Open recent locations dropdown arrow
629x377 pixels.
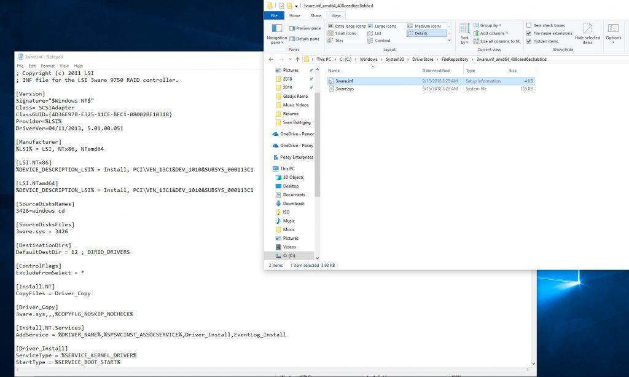[290, 60]
